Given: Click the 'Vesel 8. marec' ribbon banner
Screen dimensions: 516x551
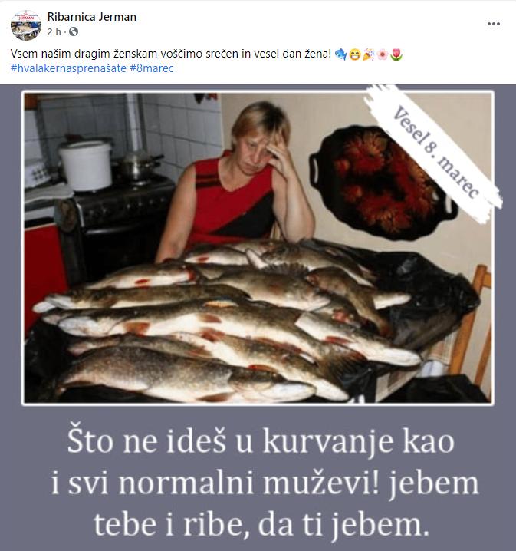Looking at the screenshot, I should 435,153.
